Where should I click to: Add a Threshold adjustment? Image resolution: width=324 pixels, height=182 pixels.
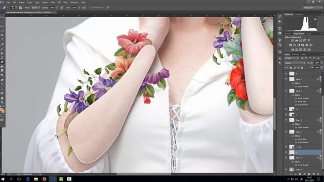coord(301,50)
